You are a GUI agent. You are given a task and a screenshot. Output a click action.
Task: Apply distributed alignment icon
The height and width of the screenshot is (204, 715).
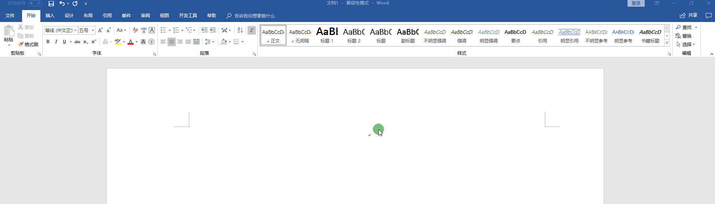pyautogui.click(x=196, y=42)
